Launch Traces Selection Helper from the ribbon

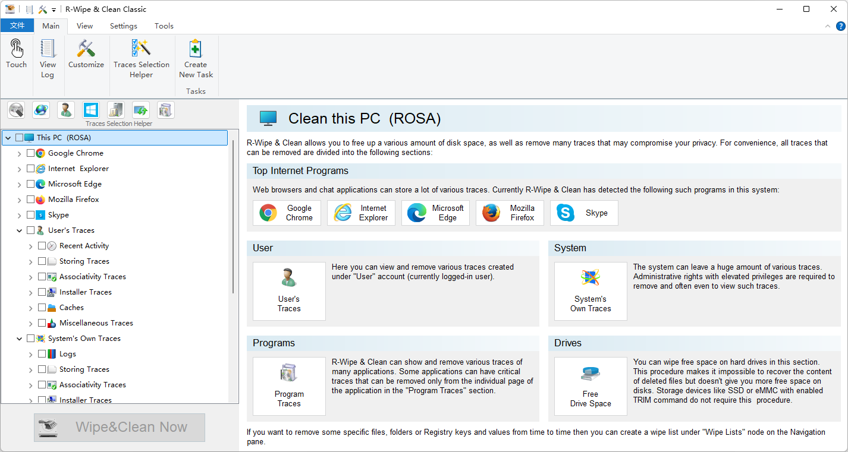click(x=142, y=58)
